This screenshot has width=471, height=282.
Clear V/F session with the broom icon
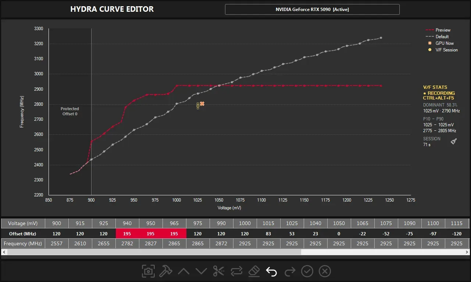click(x=454, y=141)
